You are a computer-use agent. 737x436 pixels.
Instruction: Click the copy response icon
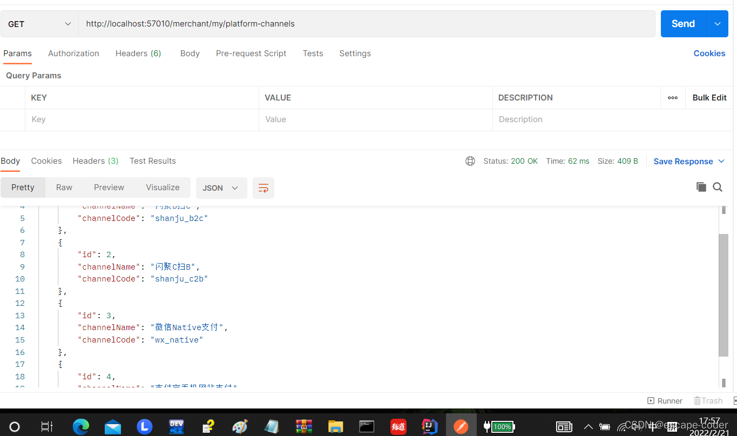click(x=701, y=187)
